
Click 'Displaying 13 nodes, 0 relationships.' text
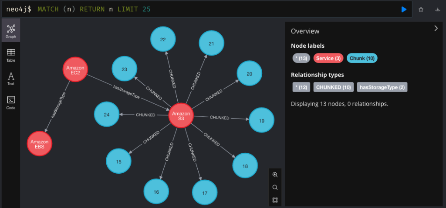tap(339, 104)
